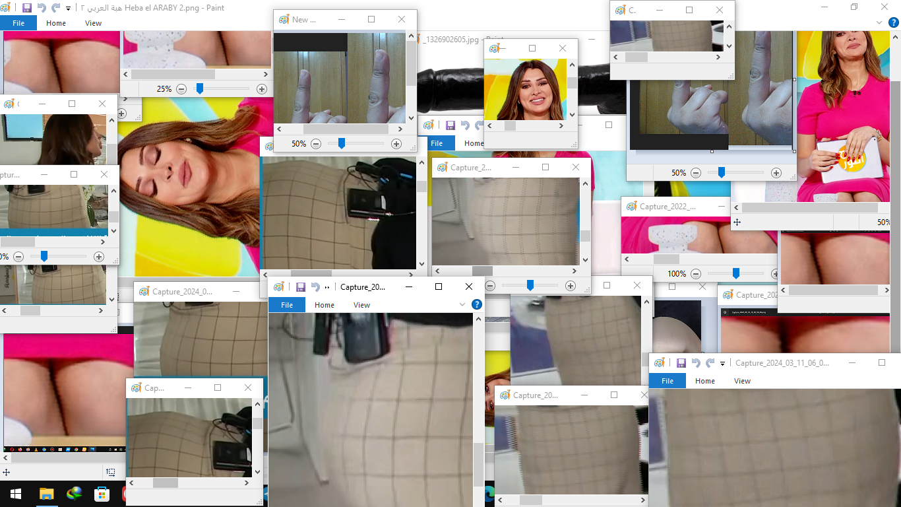
Task: Open Home tab in Heba el ARABY window
Action: click(56, 23)
